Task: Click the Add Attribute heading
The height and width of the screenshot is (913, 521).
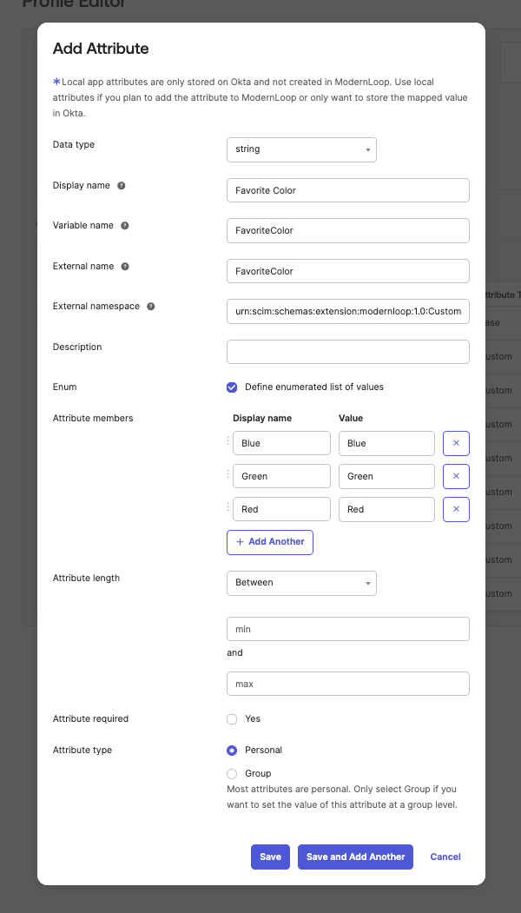Action: (101, 49)
